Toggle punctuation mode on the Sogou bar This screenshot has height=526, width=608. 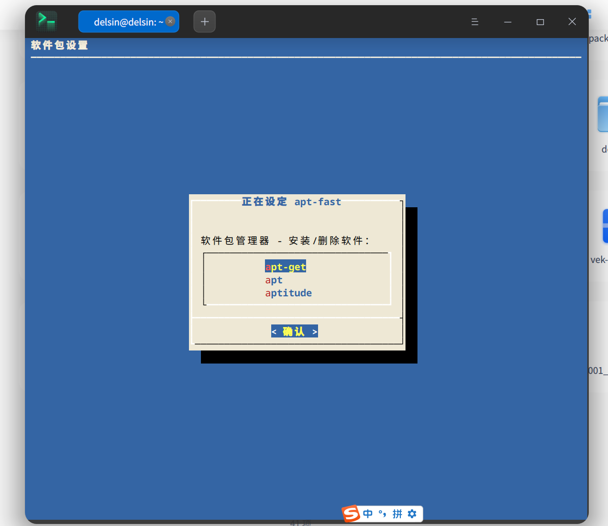(x=383, y=514)
